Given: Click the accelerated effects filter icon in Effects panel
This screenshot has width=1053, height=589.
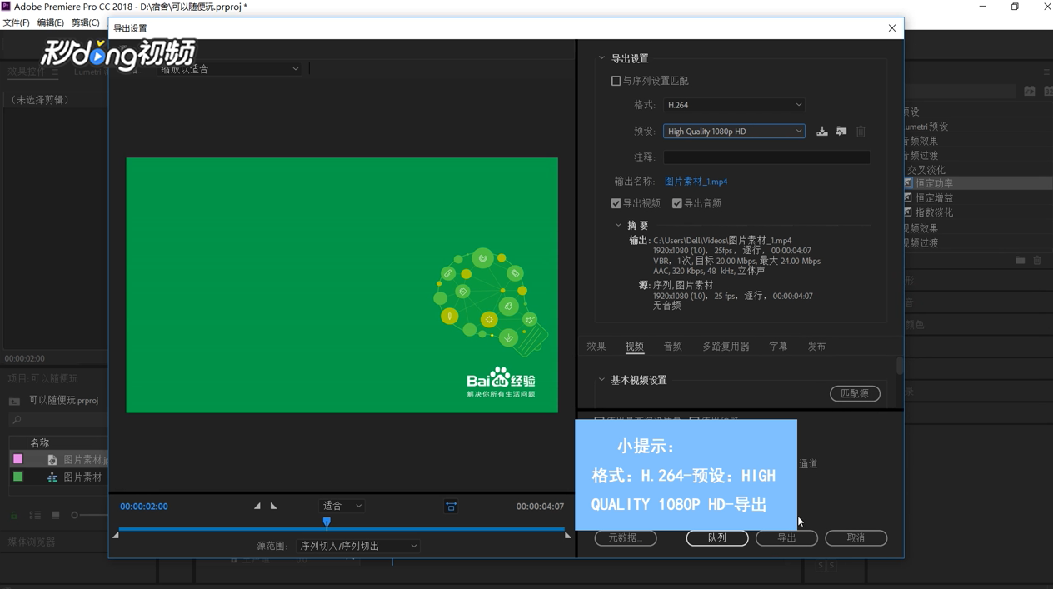Looking at the screenshot, I should [1030, 91].
